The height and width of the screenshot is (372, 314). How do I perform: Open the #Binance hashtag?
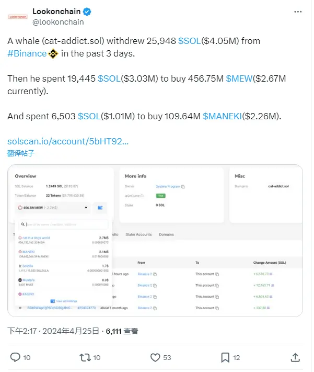point(27,53)
